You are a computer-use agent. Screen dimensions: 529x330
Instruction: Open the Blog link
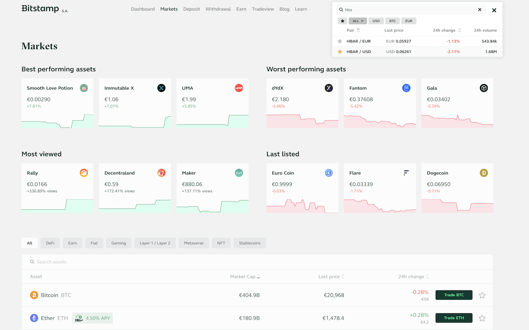[x=285, y=9]
